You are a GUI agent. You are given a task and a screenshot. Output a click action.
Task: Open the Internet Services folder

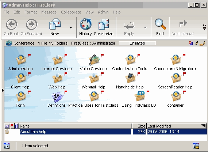pos(57,60)
